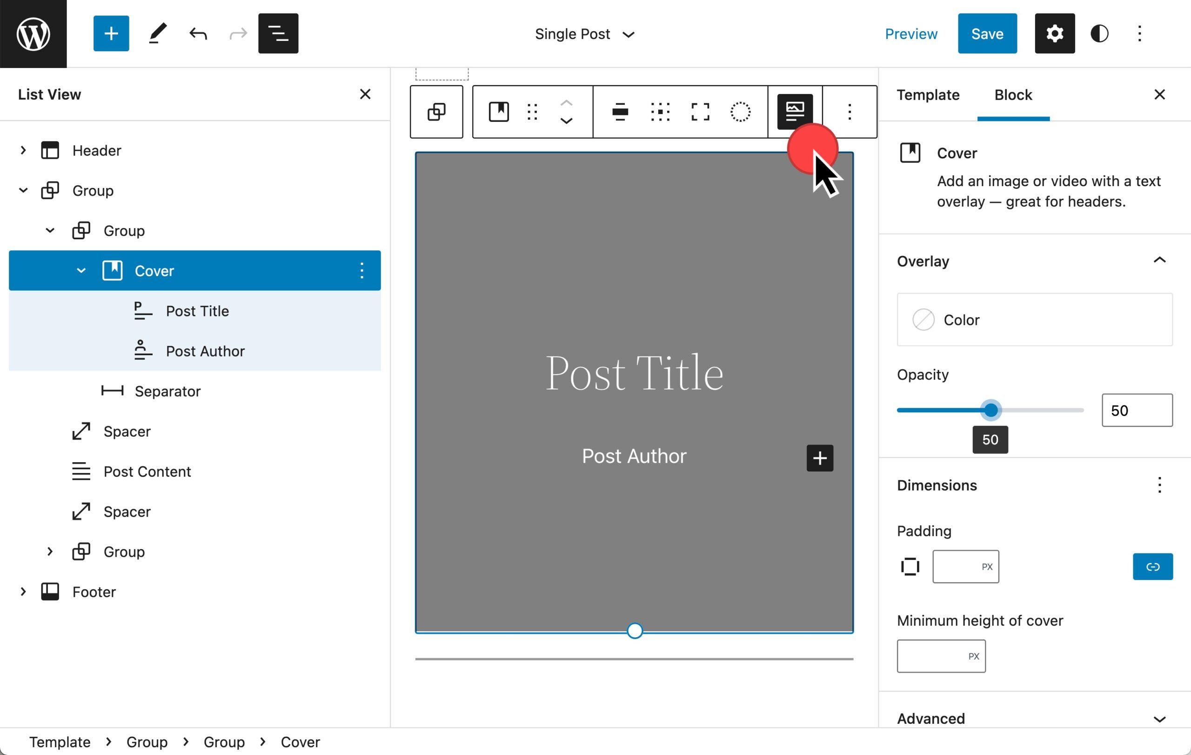
Task: Select parent Group block toolbar button
Action: (436, 112)
